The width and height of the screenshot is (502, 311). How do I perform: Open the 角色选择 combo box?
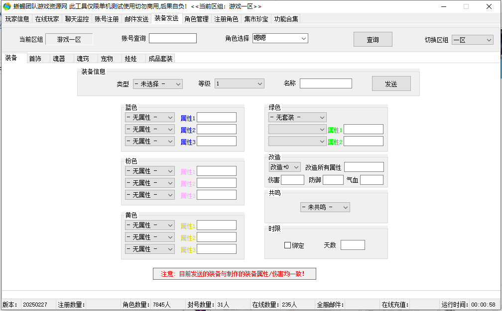coord(280,38)
